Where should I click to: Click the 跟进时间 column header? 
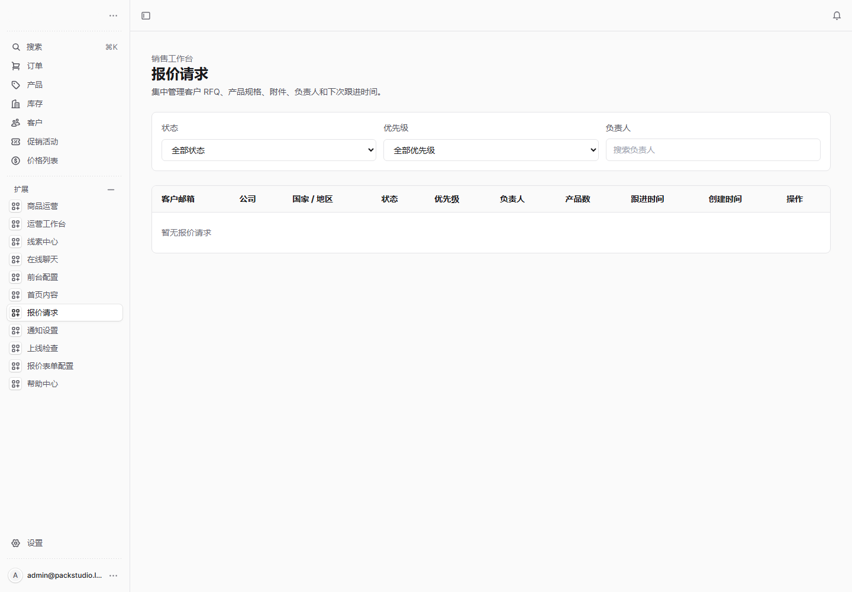click(647, 199)
